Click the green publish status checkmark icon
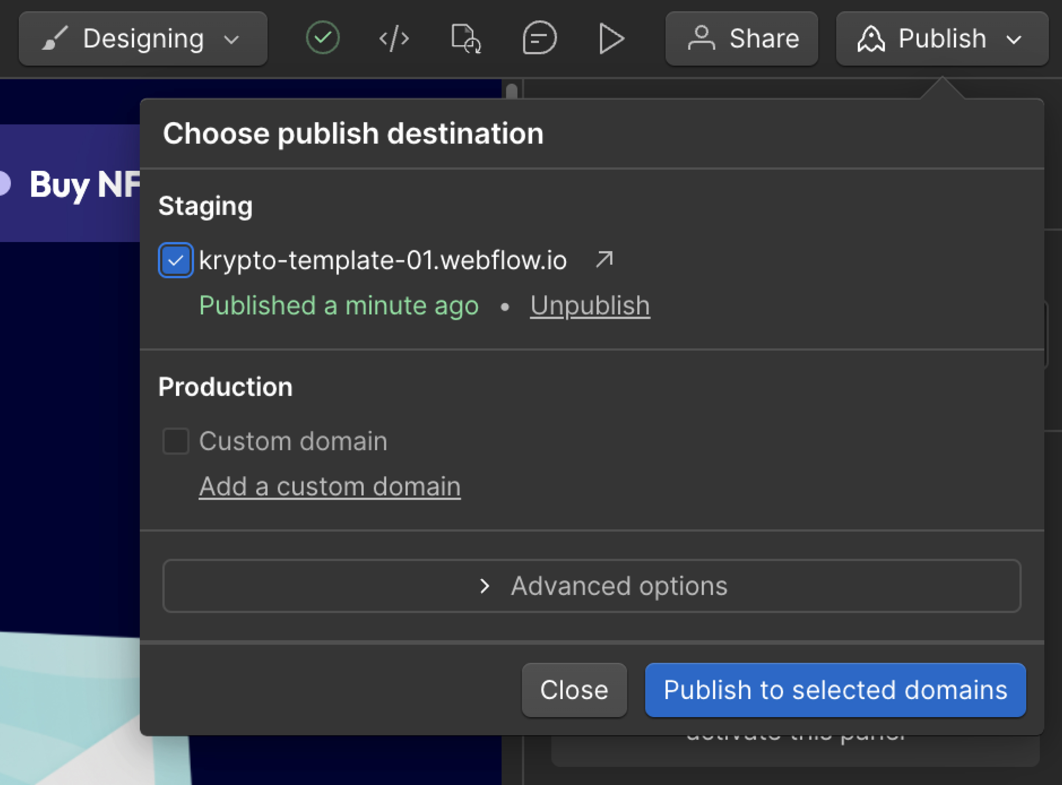This screenshot has width=1062, height=785. 323,38
